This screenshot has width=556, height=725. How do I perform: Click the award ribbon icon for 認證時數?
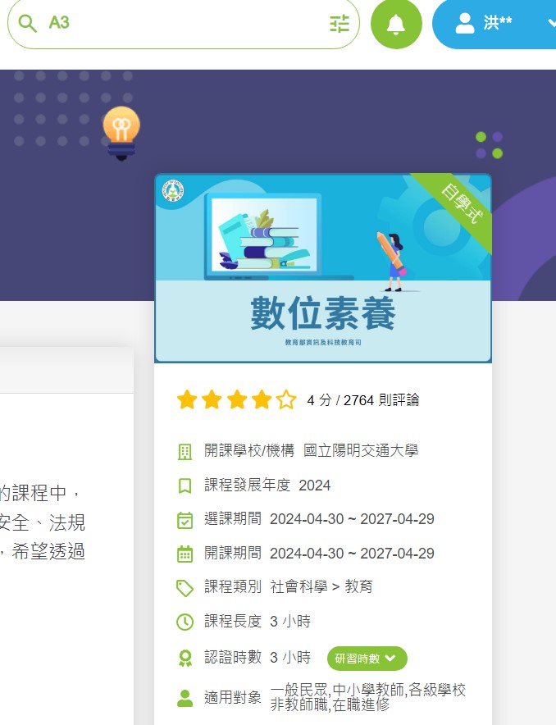point(185,658)
